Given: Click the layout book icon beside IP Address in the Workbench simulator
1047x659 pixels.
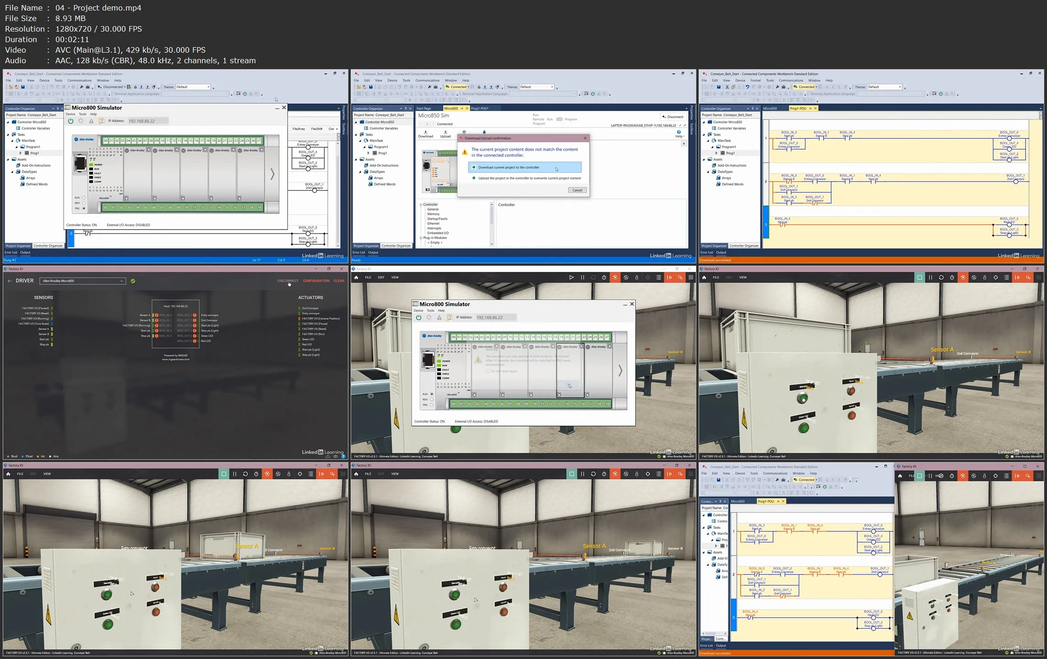Looking at the screenshot, I should click(102, 121).
